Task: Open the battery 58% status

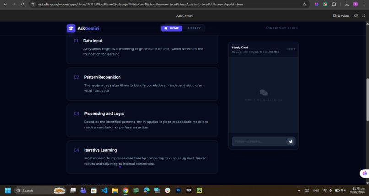Action: pyautogui.click(x=340, y=191)
